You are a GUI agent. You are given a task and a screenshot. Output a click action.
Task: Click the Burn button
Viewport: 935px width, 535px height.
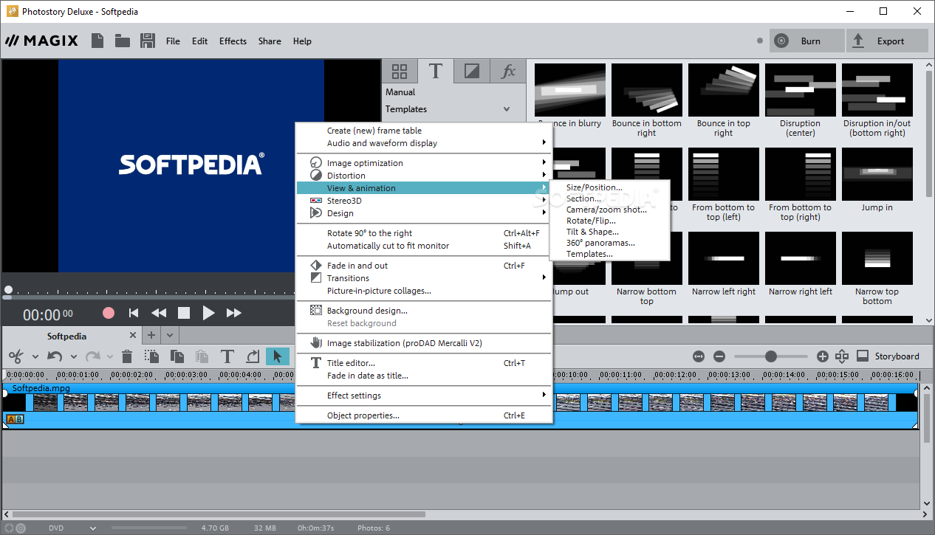pos(806,41)
